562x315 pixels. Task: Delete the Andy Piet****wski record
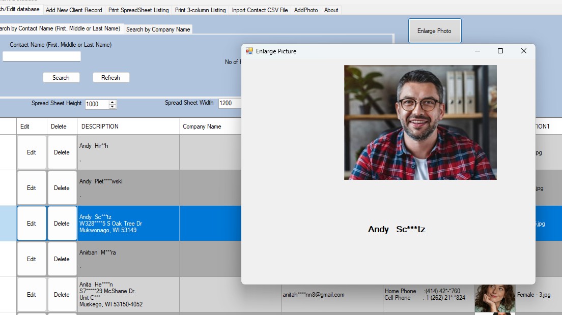coord(62,187)
